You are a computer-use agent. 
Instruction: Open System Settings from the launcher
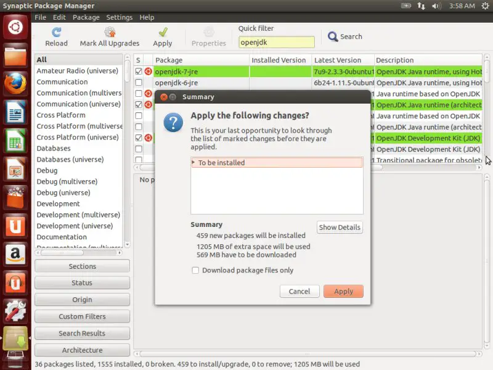pyautogui.click(x=15, y=311)
